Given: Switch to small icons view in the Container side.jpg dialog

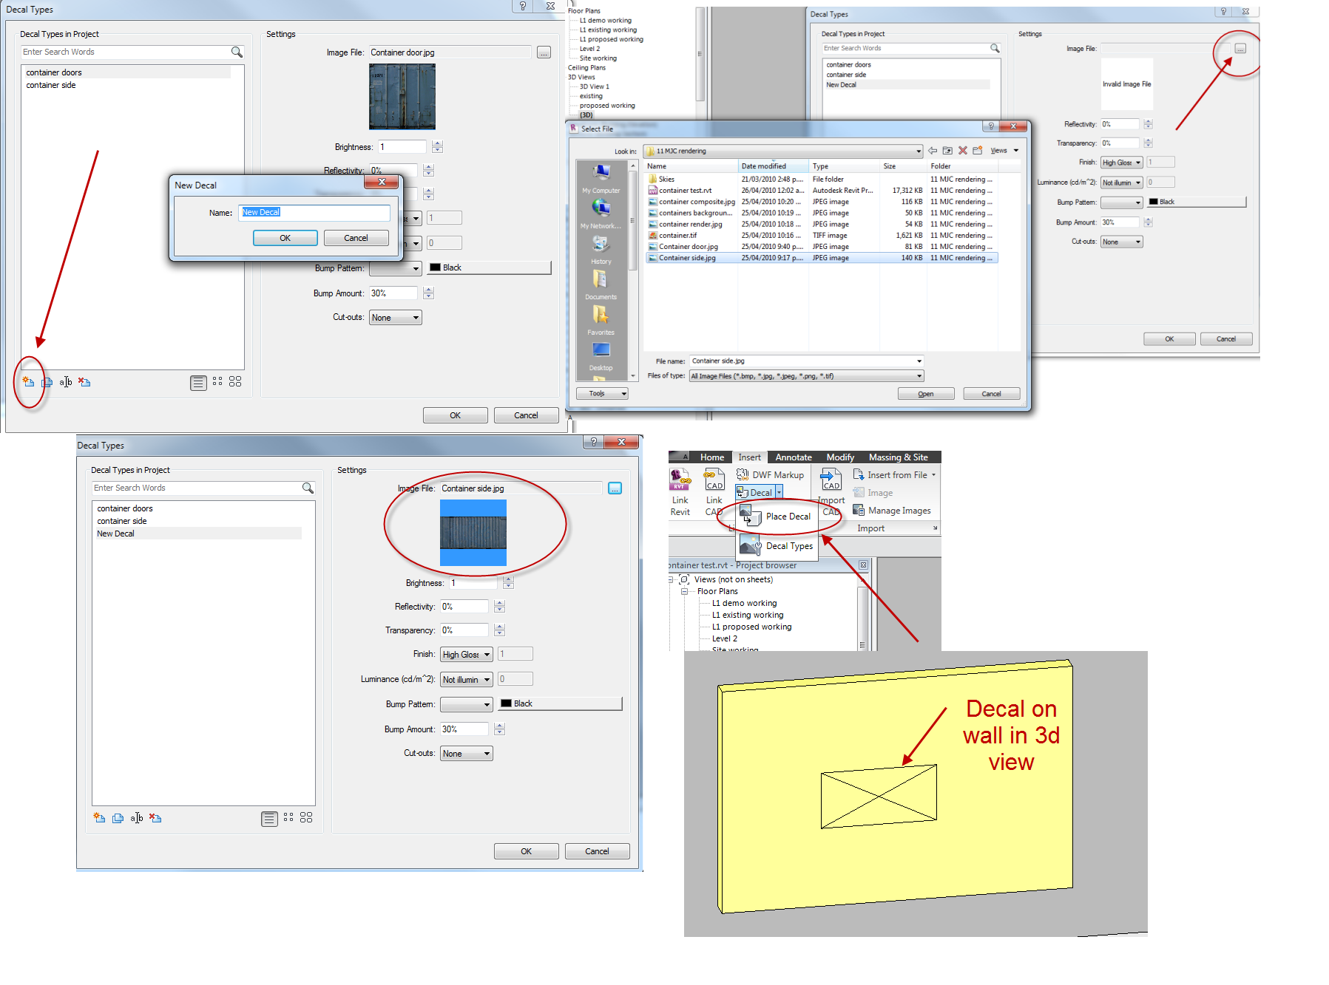Looking at the screenshot, I should coord(288,817).
